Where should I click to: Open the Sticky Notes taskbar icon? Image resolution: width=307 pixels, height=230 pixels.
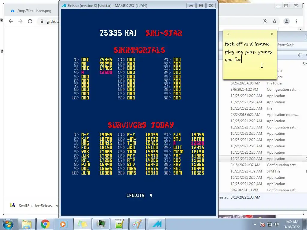[x=82, y=224]
